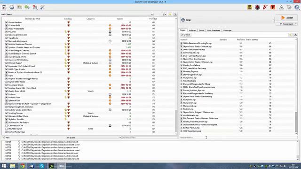
Task: Switch to the Datos tab
Action: tap(201, 30)
